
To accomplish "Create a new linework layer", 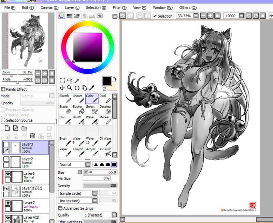I will click(x=16, y=128).
